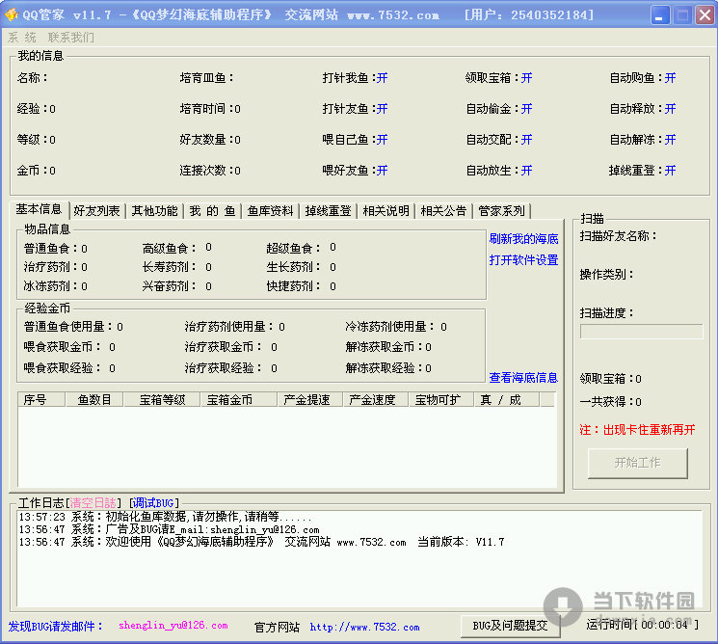Select log line 欢迎使用《QQ梦幻海底辅助程序》
The height and width of the screenshot is (644, 718).
[261, 542]
